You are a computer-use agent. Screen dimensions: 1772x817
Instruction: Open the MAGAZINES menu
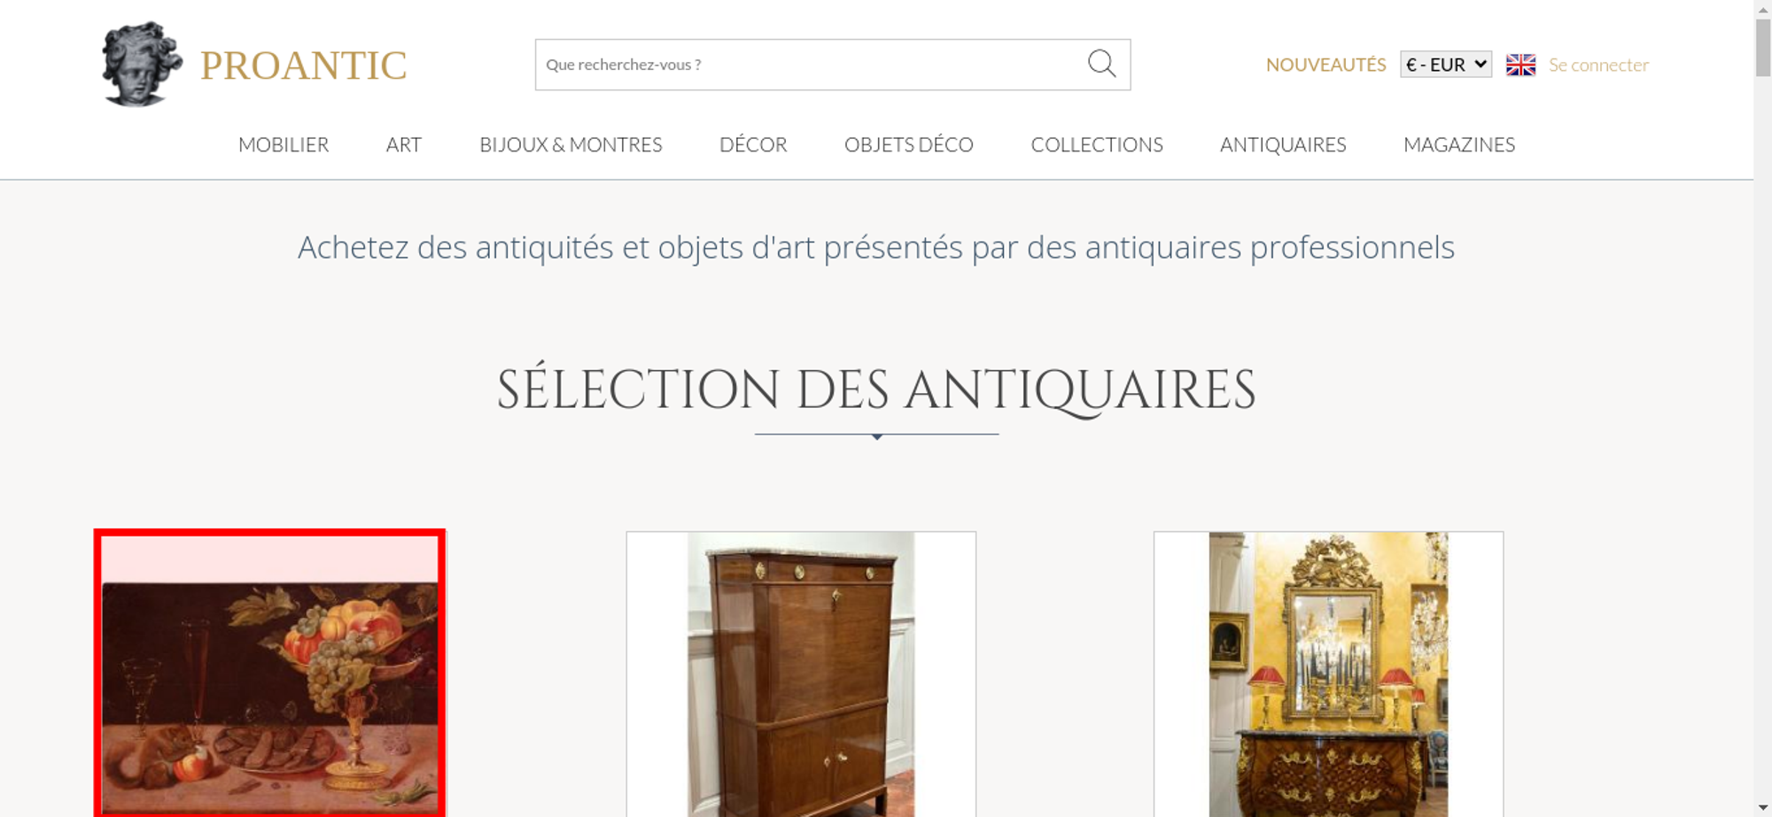click(1459, 144)
